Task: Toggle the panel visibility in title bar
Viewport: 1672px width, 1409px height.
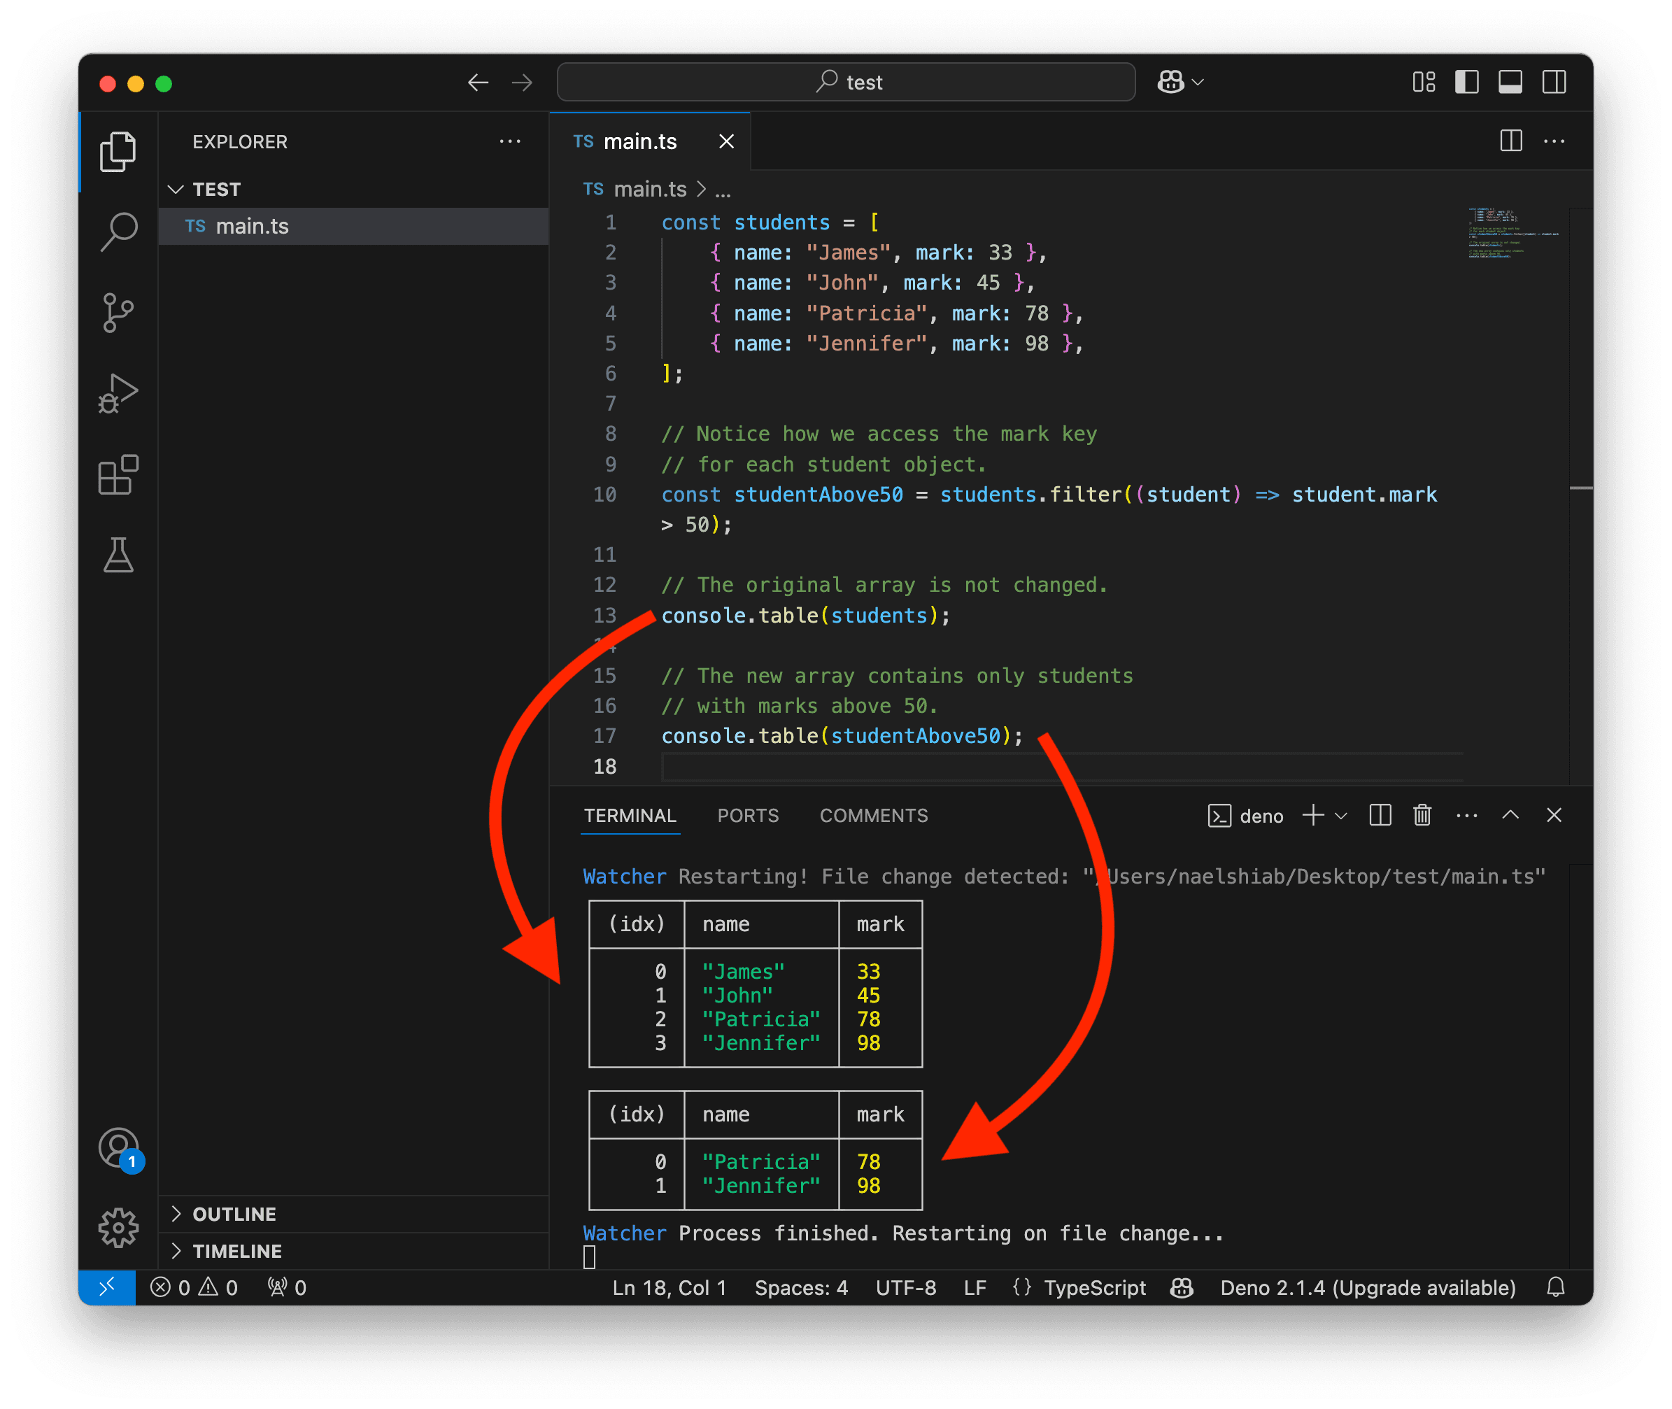Action: (1510, 81)
